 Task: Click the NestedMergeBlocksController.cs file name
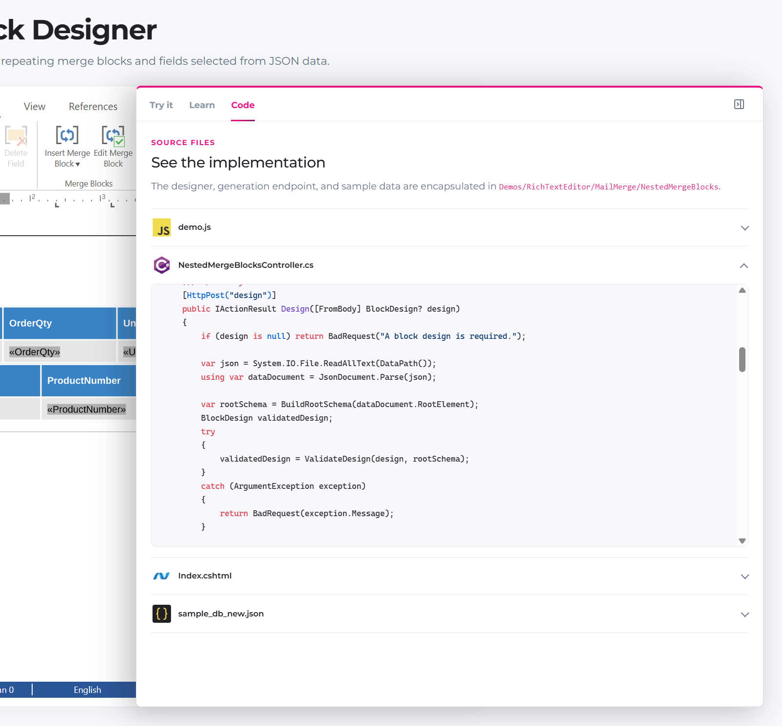(x=246, y=265)
